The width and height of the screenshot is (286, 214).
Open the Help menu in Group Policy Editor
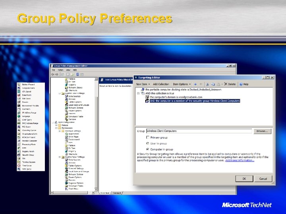[x=75, y=70]
